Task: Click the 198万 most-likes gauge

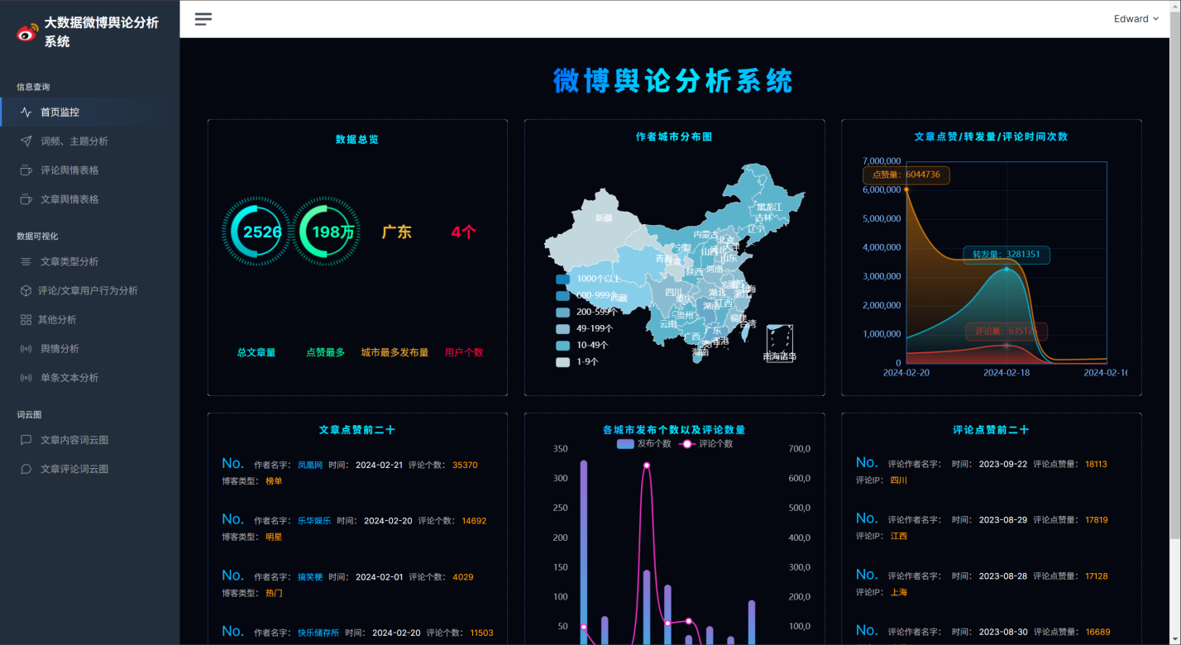Action: [x=326, y=232]
